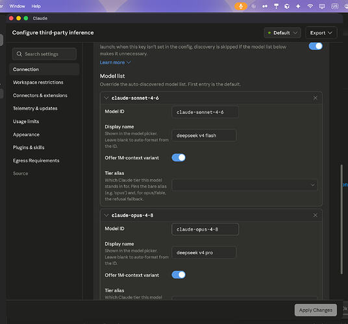
Task: Click the Apply Changes button
Action: (316, 310)
